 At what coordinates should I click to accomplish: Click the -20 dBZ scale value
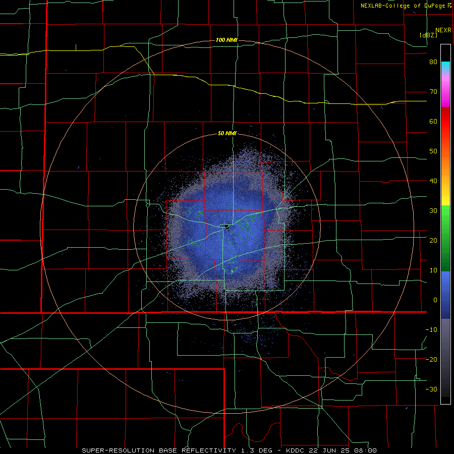pos(431,360)
